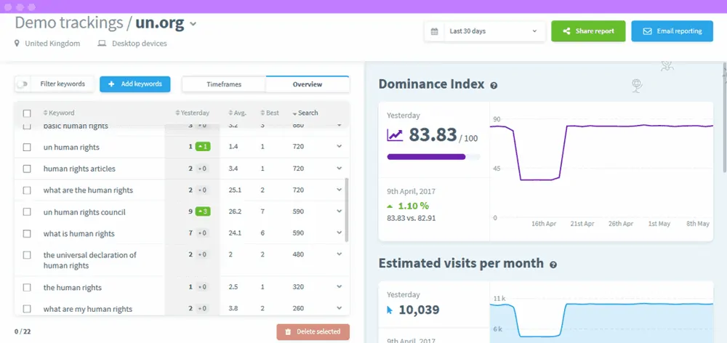Switch to the Timeframes tab

[224, 84]
